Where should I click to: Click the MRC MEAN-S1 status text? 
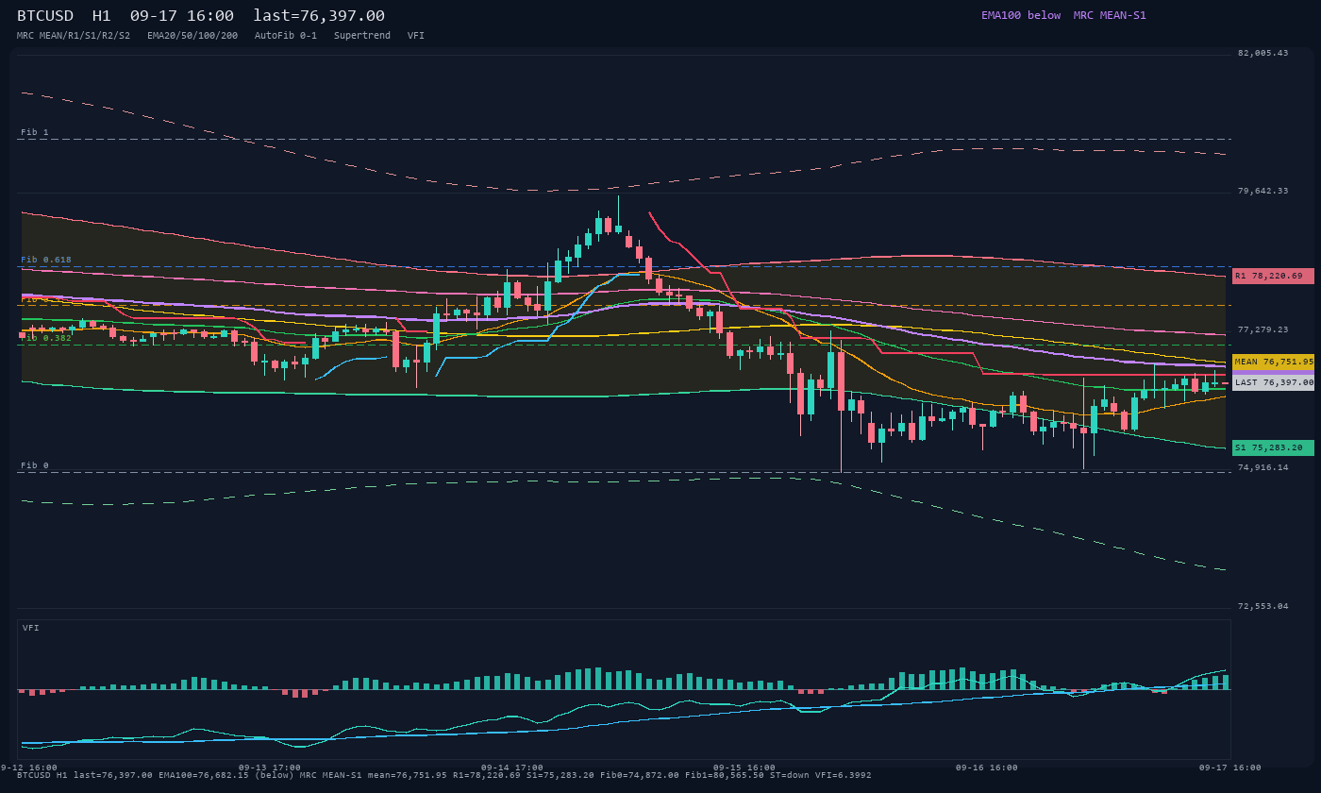[1110, 15]
